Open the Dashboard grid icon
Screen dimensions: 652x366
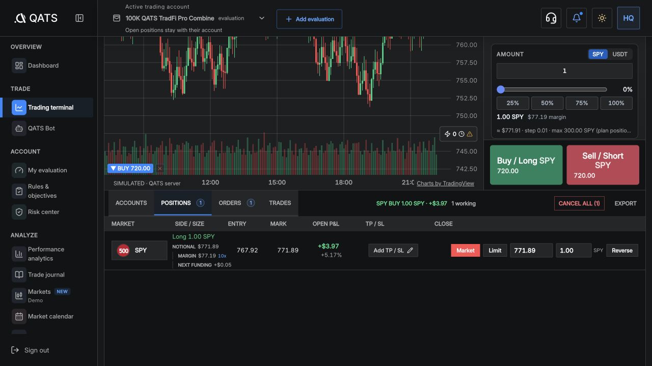pos(19,66)
